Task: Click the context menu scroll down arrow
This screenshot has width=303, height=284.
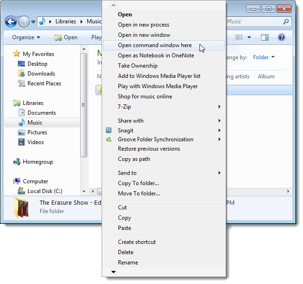Action: [x=113, y=272]
